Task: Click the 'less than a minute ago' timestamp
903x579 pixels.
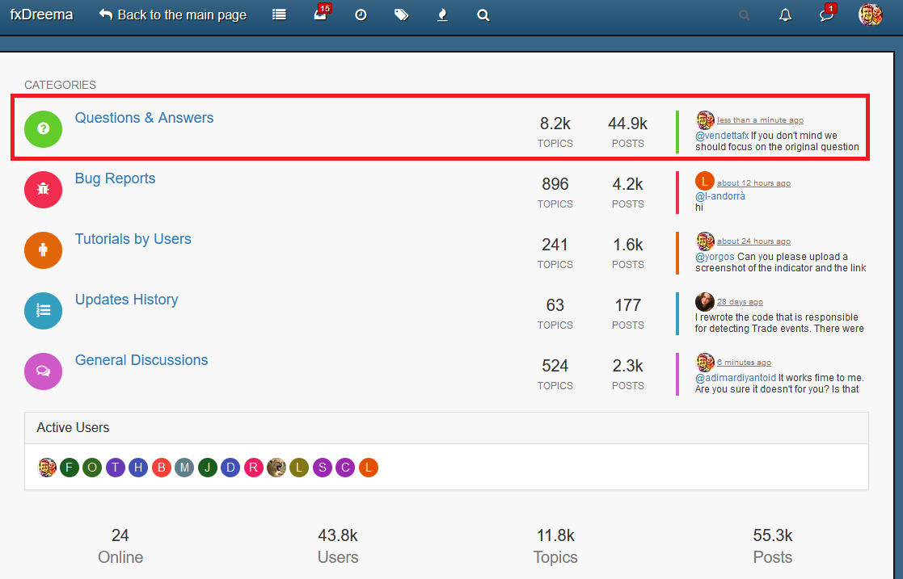Action: click(x=760, y=120)
